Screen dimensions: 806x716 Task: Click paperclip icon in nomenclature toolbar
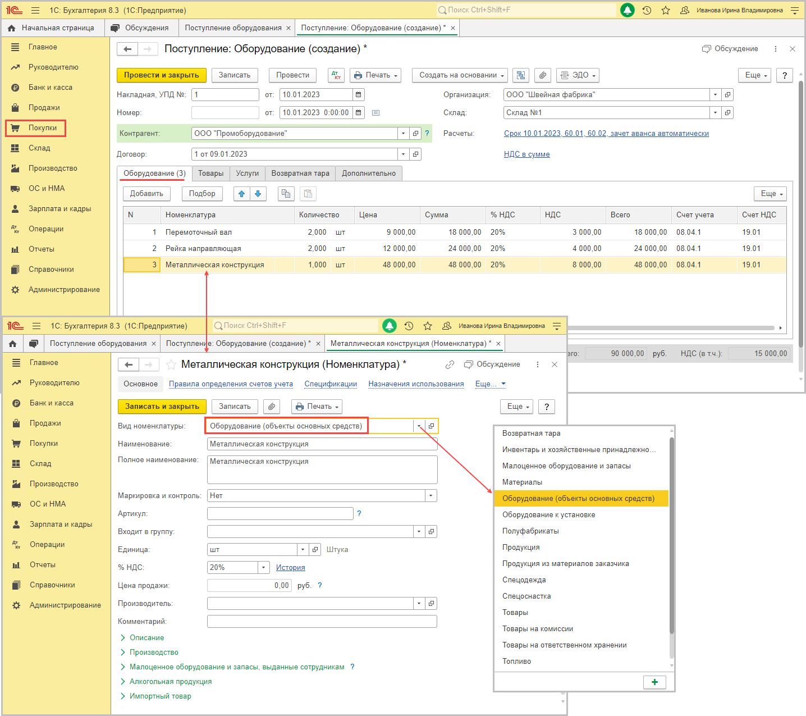(272, 407)
